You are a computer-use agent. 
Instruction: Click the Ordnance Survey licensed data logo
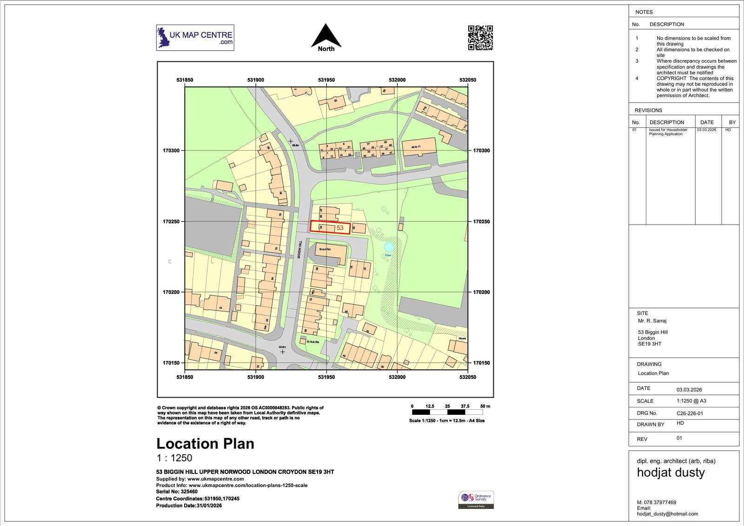point(476,500)
